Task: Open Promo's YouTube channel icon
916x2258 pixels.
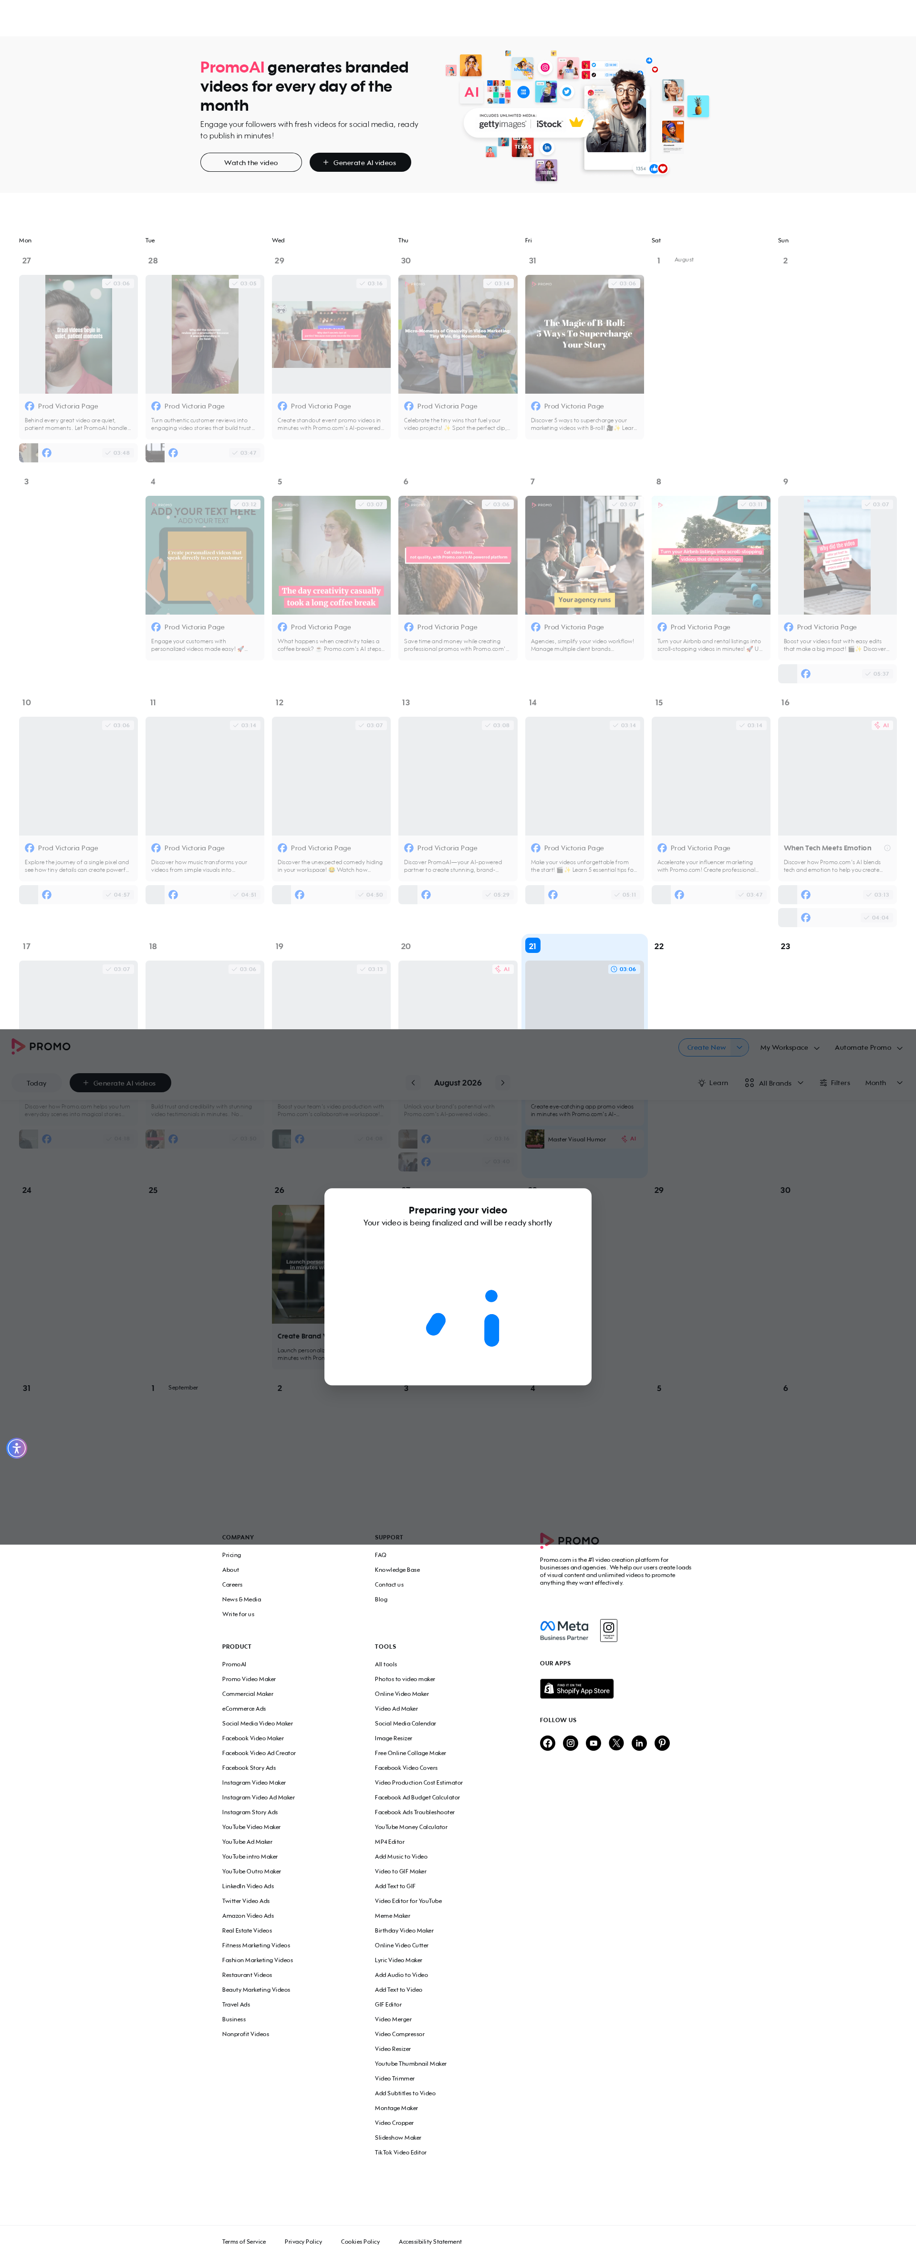Action: tap(593, 1743)
